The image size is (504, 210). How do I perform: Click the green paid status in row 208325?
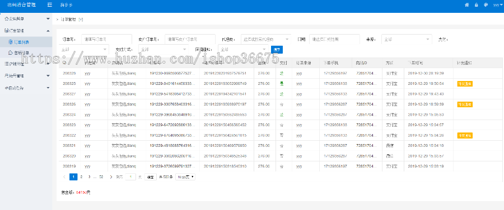[x=282, y=84]
